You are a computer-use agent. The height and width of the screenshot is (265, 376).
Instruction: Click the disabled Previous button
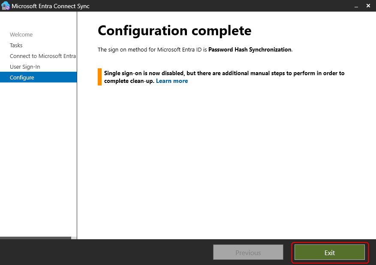[248, 253]
